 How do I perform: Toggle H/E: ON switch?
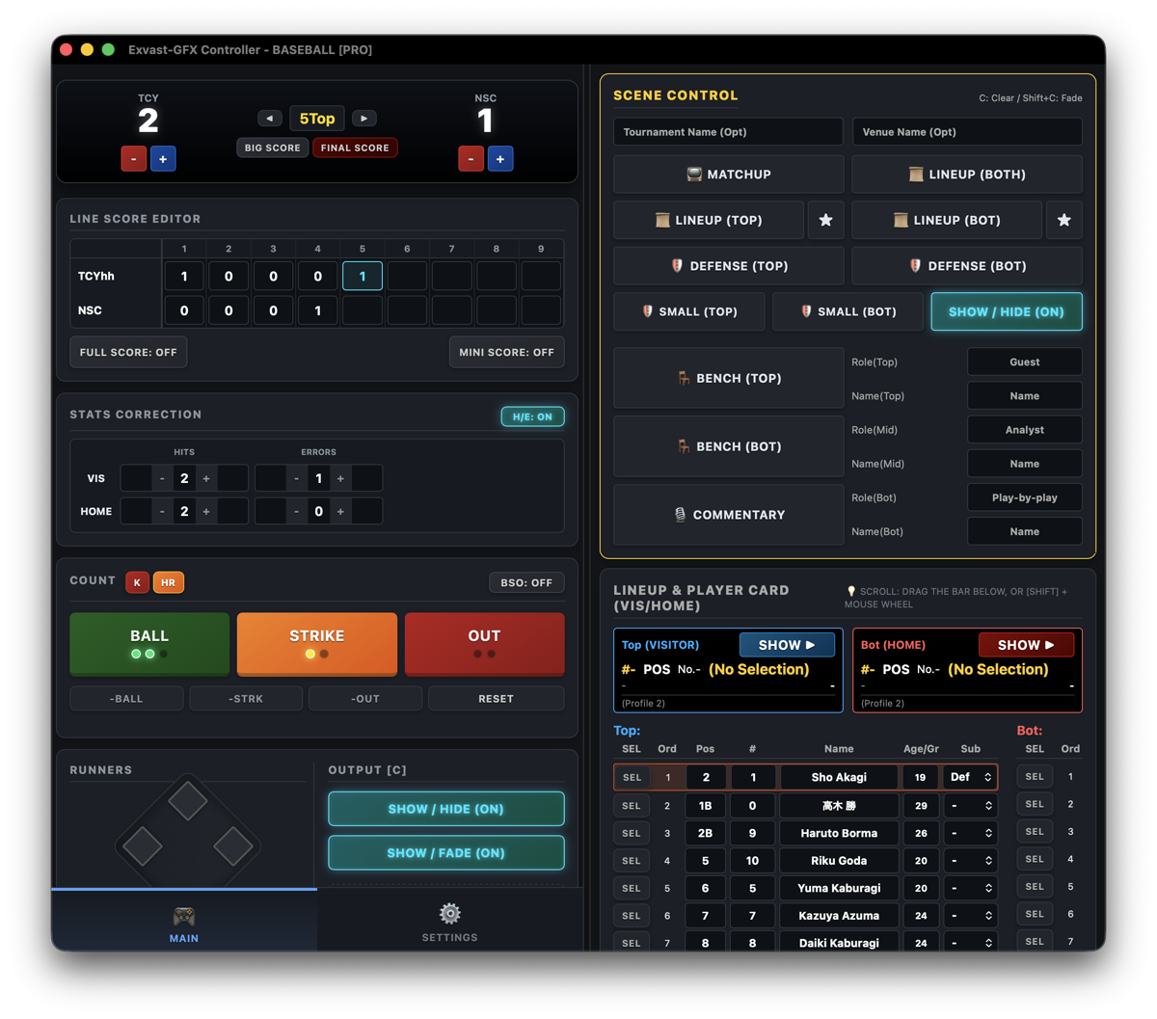(532, 416)
